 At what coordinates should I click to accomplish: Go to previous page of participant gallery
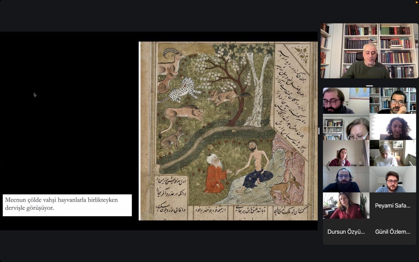pos(328,166)
